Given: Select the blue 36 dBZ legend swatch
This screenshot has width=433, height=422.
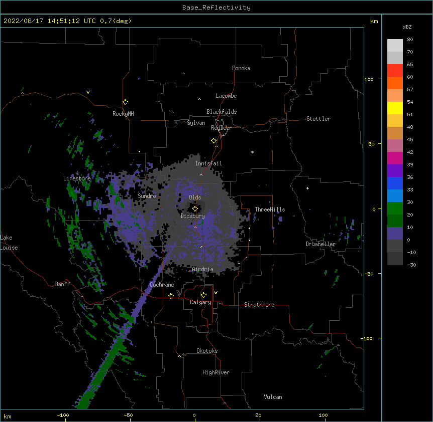Looking at the screenshot, I should 395,183.
